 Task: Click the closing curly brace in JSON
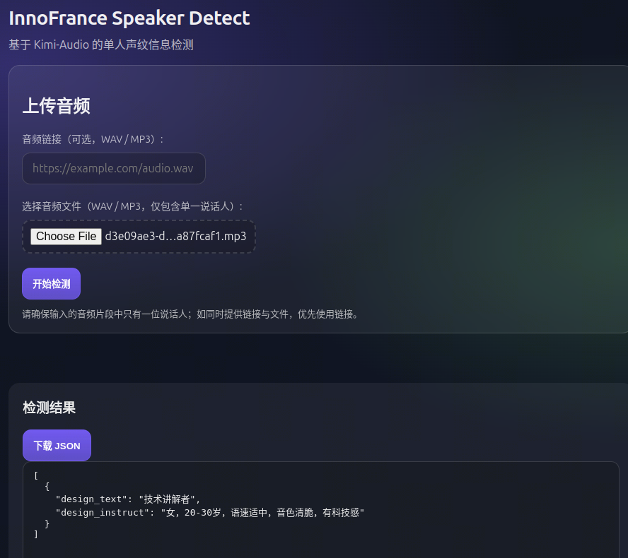47,523
